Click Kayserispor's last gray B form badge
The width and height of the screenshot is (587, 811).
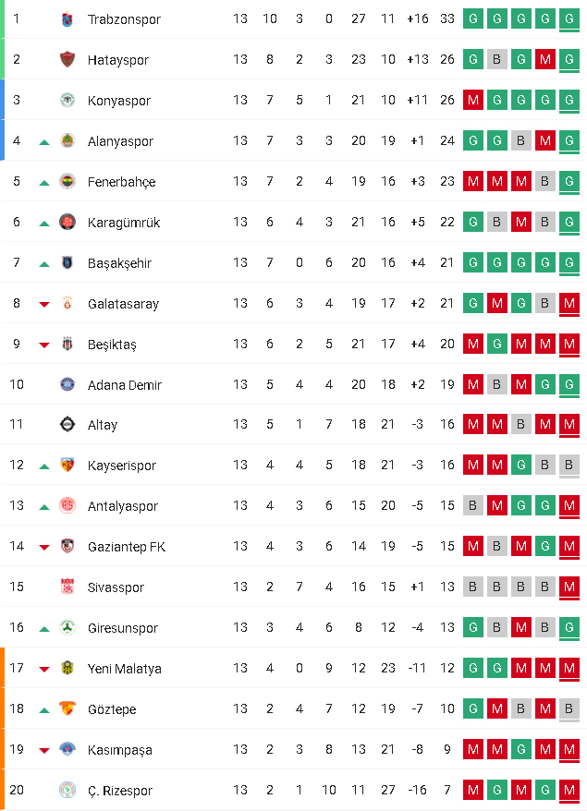coord(569,466)
